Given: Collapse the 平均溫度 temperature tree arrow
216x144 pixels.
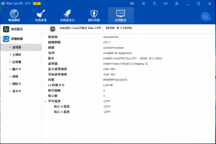Looking at the screenshot, I should click(45, 101).
